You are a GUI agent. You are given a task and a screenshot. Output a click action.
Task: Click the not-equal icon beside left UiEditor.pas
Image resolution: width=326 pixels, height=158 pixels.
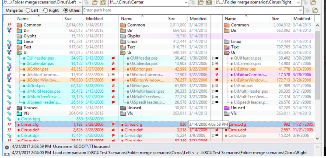click(x=113, y=69)
